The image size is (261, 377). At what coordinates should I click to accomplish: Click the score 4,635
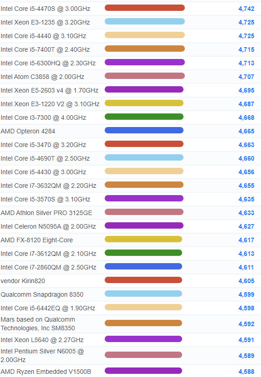[x=246, y=199]
